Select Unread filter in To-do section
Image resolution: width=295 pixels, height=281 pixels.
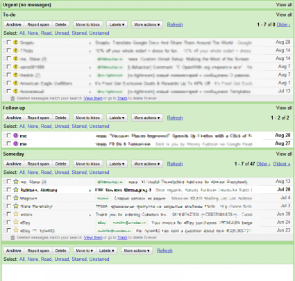[x=62, y=33]
